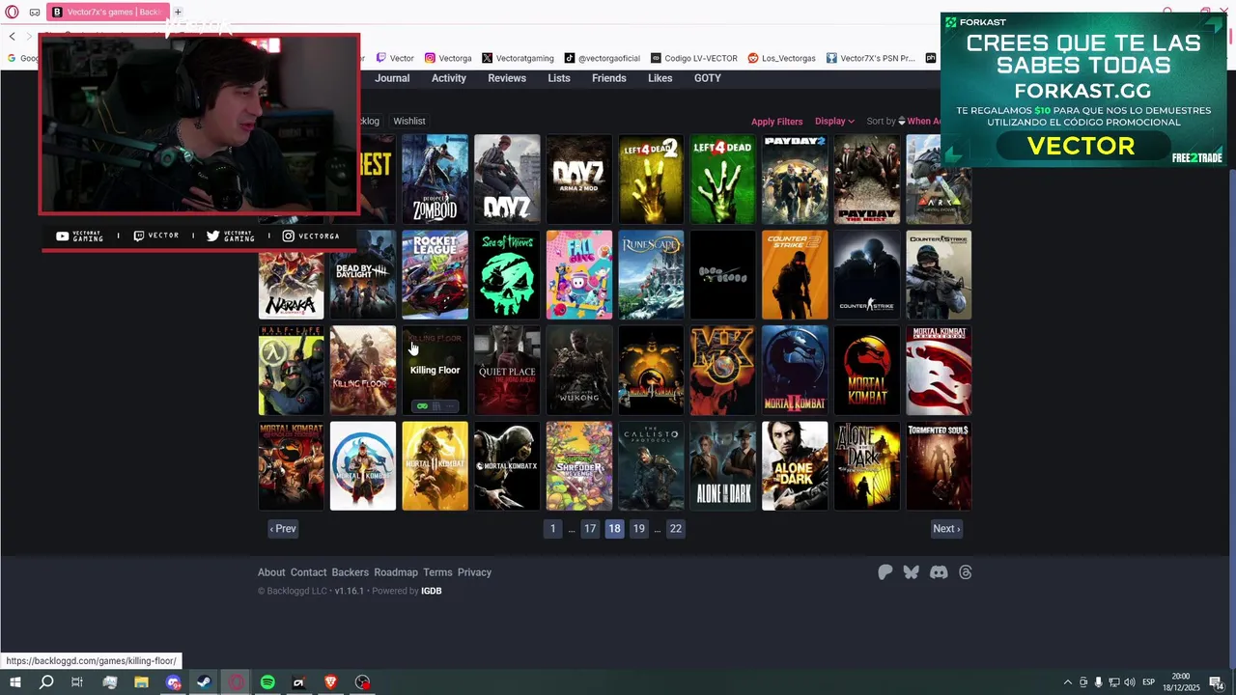Image resolution: width=1236 pixels, height=695 pixels.
Task: Open the Contact footer link
Action: [x=309, y=572]
